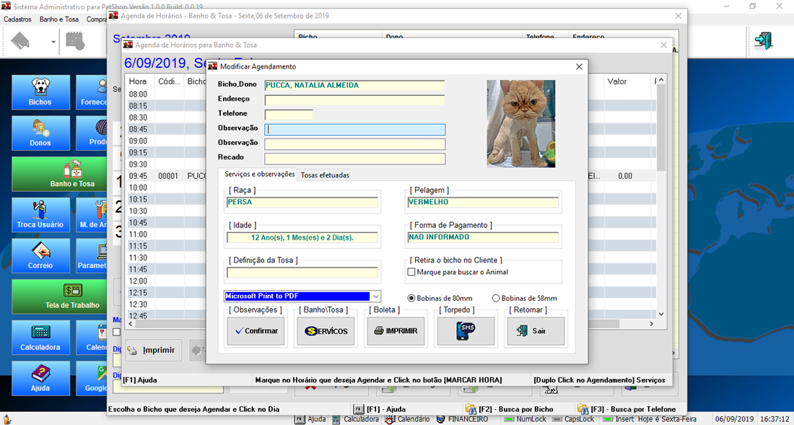The height and width of the screenshot is (425, 794).
Task: Click the Valor column header
Action: [x=627, y=81]
